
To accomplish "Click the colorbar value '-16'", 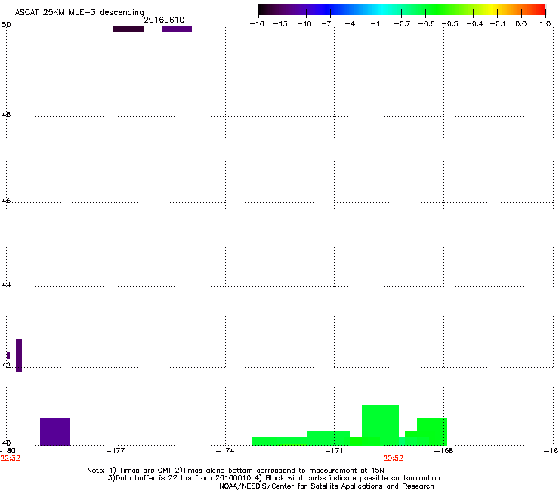I will [257, 24].
